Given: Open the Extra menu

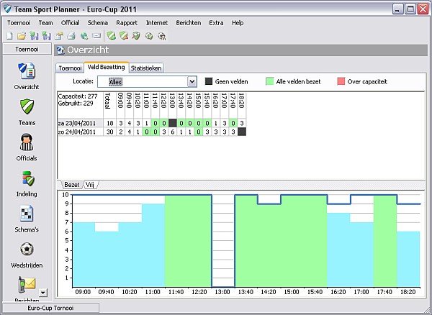Looking at the screenshot, I should coord(216,23).
